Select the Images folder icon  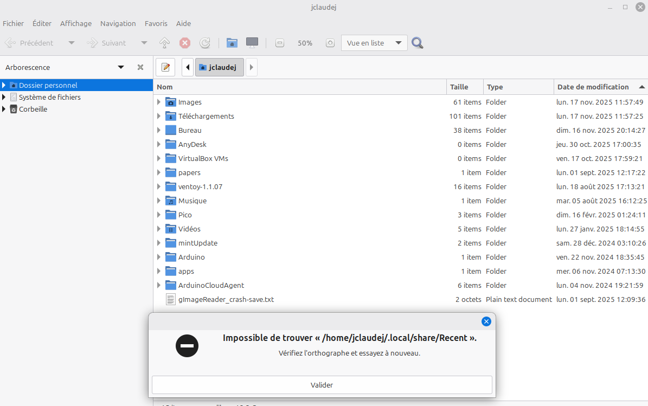tap(171, 102)
